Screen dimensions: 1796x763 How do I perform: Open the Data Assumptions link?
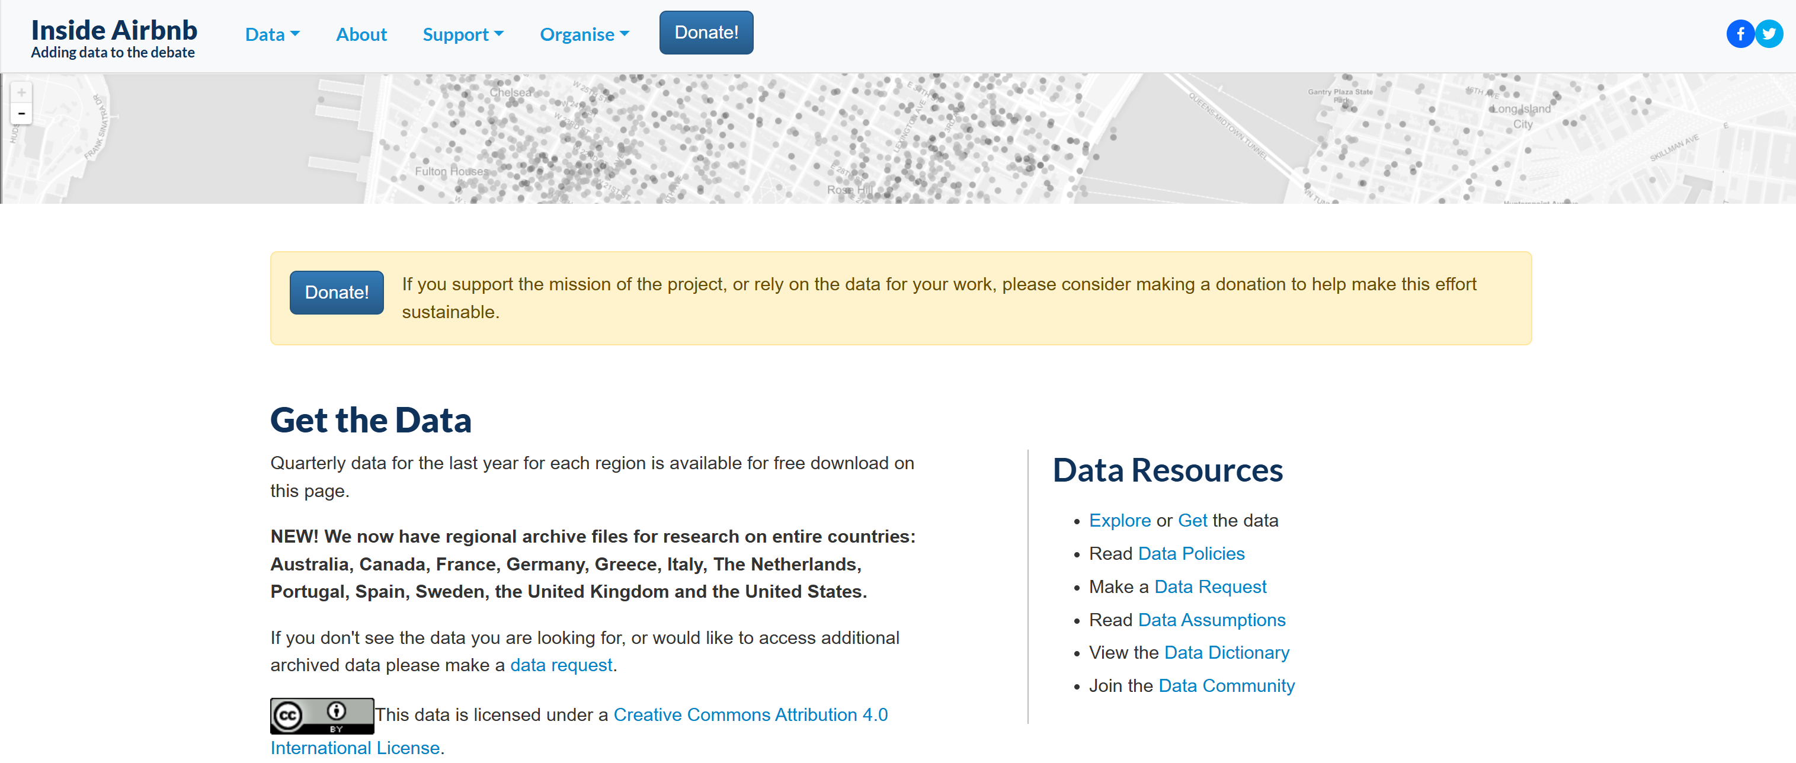click(x=1211, y=620)
